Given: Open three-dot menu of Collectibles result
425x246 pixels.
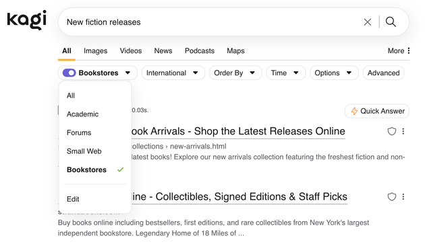Looking at the screenshot, I should click(403, 196).
